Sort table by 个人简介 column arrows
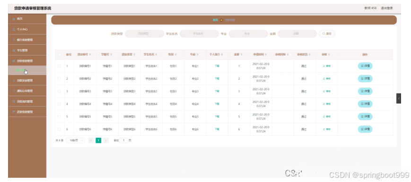411x182 pixels. coord(222,55)
